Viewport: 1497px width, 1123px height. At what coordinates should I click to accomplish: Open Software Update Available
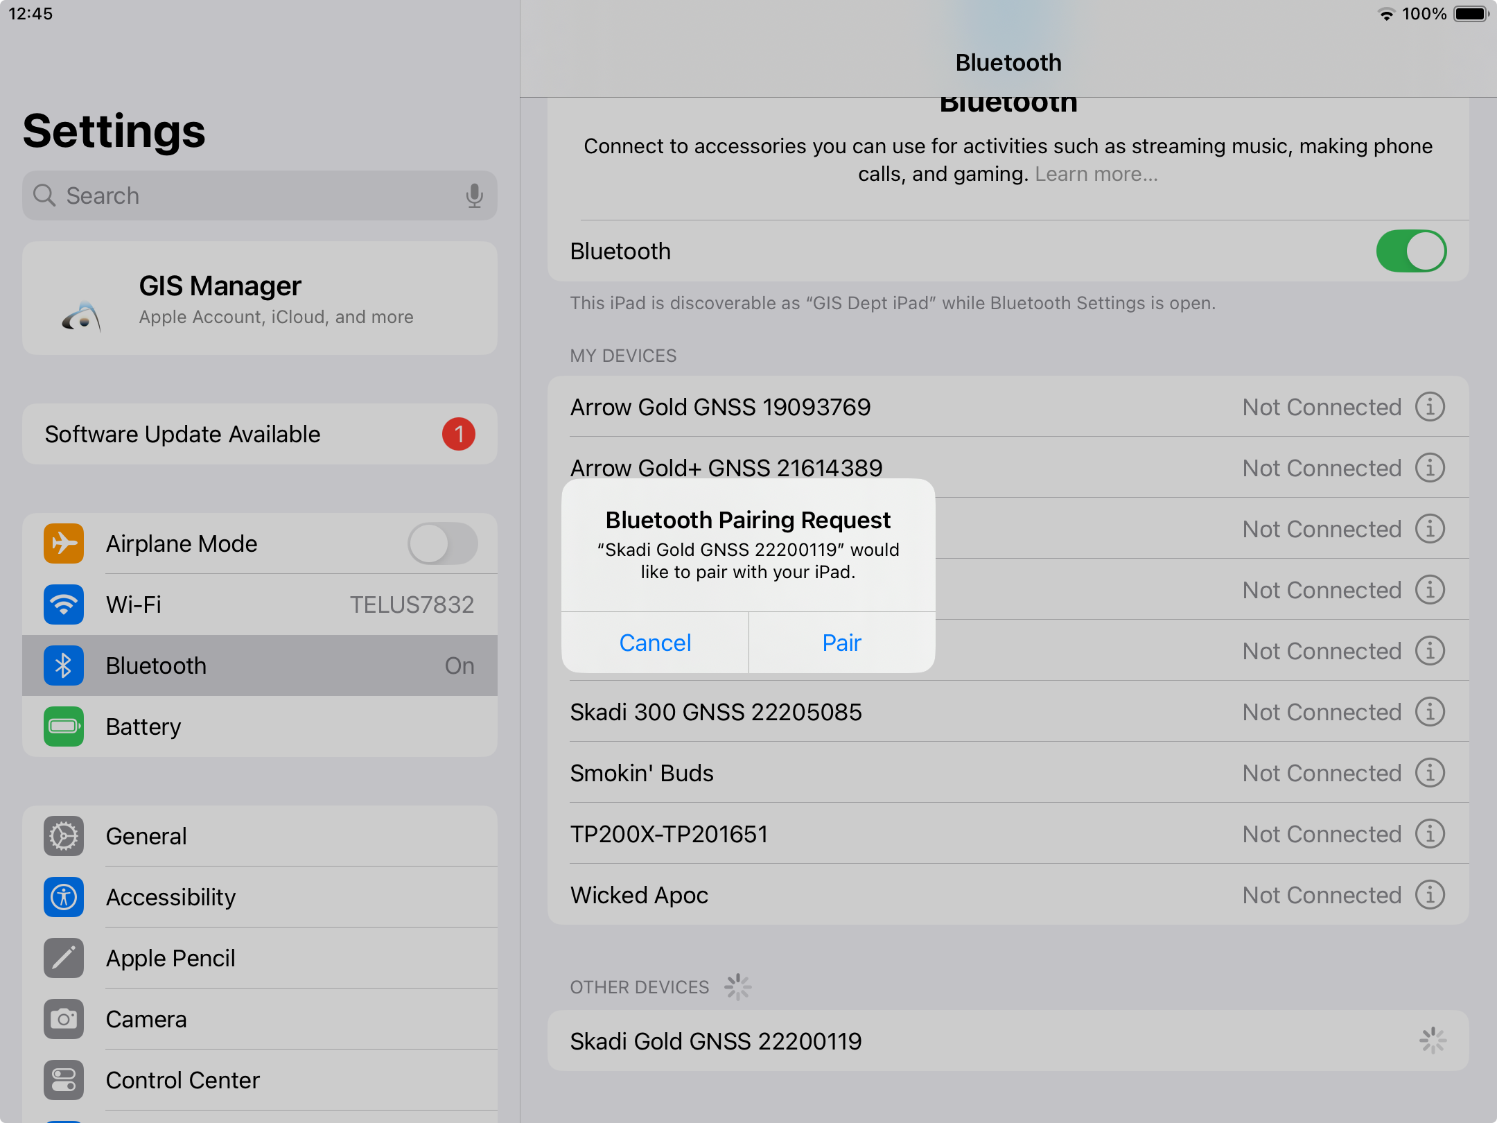[x=260, y=434]
